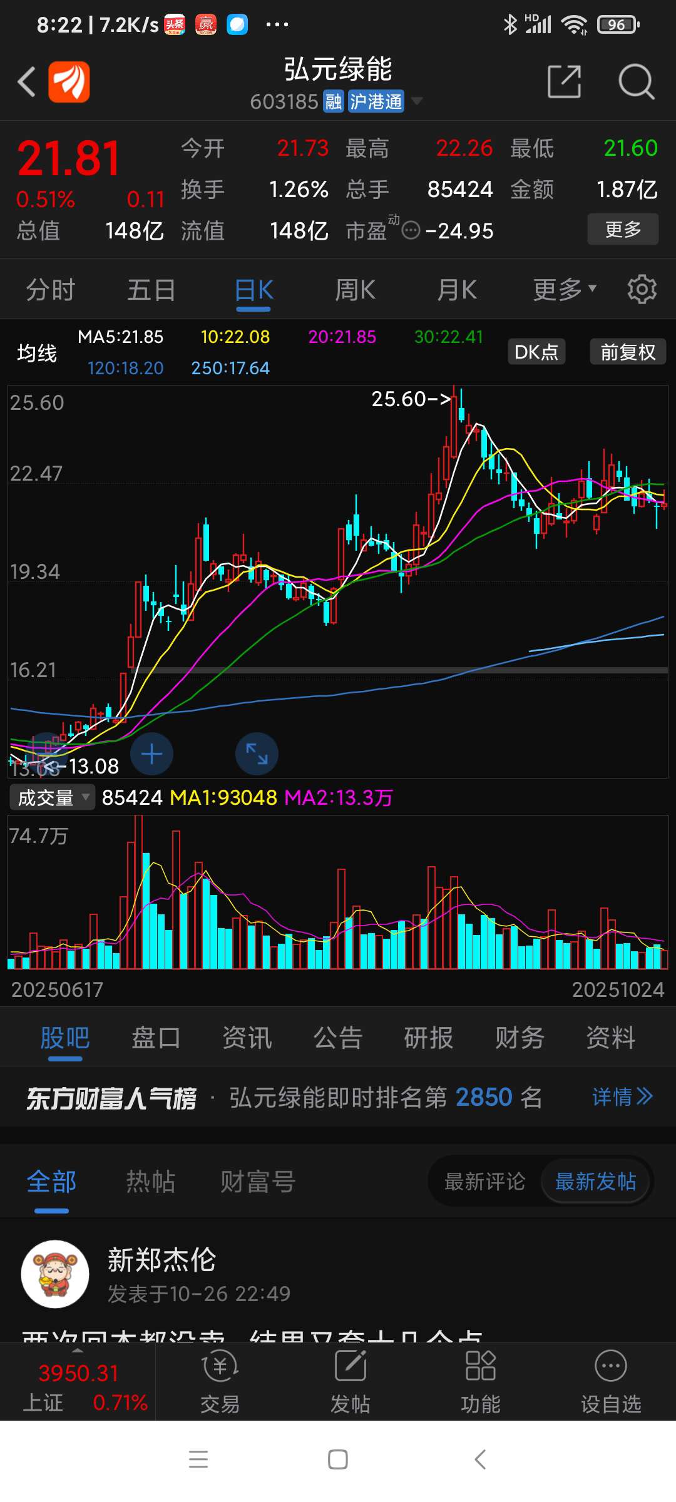Tap the user avatar of 新郑杰伦
This screenshot has height=1502, width=676.
[55, 1274]
